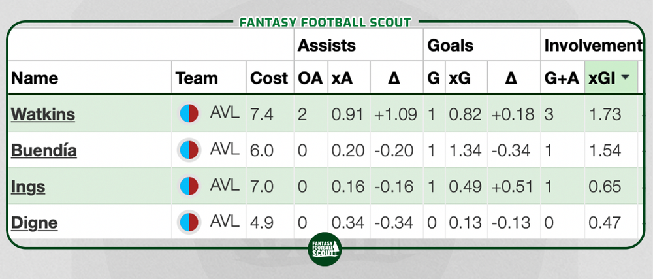Click Aston Villa badge in Watkins row
The image size is (653, 279).
click(189, 114)
